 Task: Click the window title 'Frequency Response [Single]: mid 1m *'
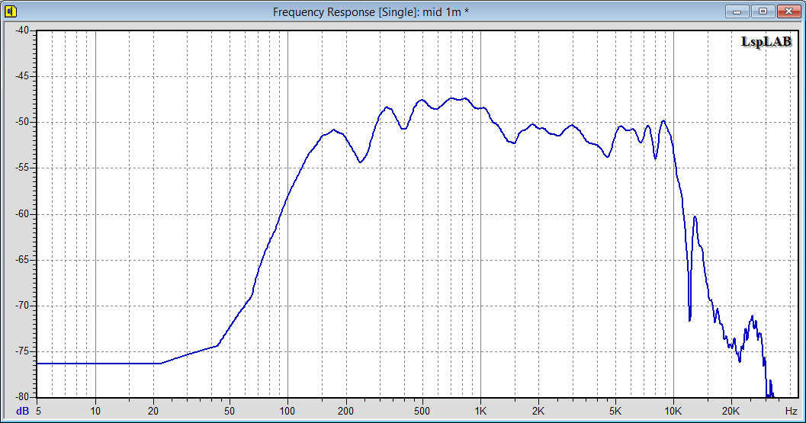pos(371,12)
